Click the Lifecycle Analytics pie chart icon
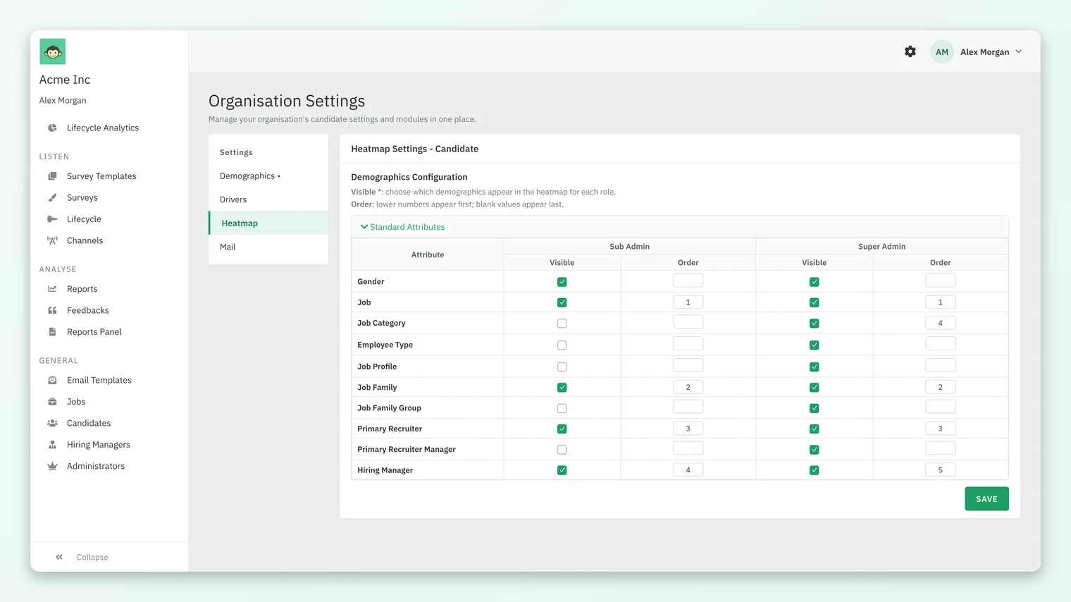1071x602 pixels. click(52, 128)
